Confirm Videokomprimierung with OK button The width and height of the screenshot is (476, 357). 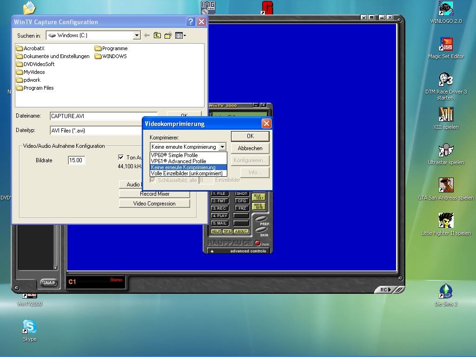[x=250, y=136]
